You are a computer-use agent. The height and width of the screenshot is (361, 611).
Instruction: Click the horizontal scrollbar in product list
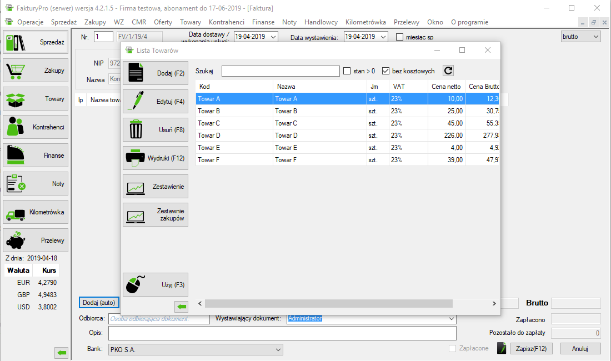click(328, 304)
